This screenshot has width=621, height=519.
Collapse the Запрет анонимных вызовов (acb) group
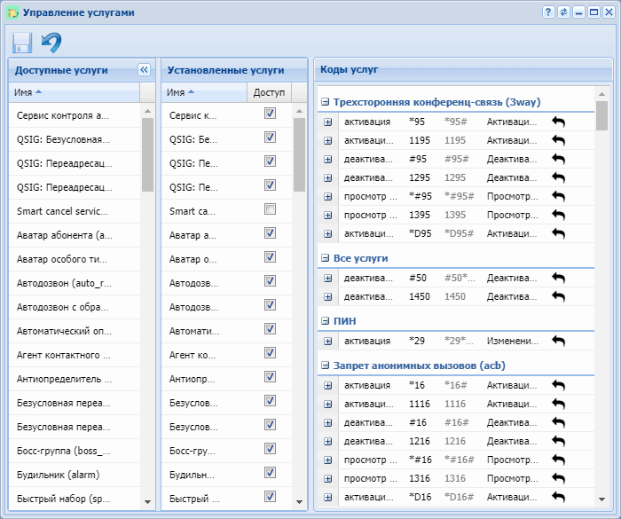click(x=325, y=366)
